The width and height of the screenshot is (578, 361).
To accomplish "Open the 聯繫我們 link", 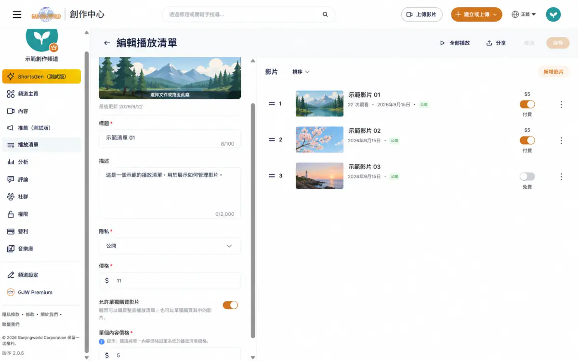I will (11, 324).
